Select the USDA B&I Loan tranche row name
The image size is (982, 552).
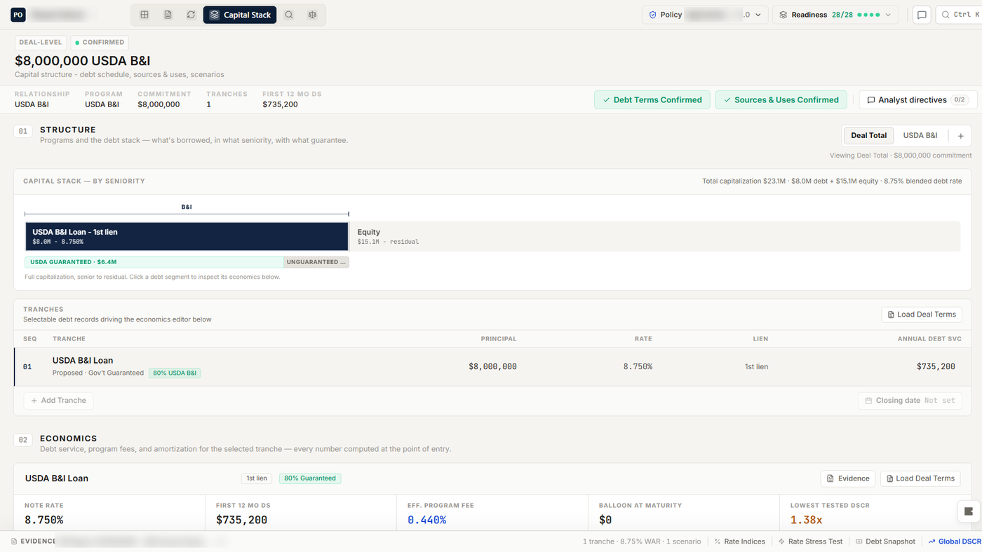coord(83,361)
